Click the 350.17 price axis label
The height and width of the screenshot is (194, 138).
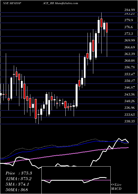pos(129,81)
